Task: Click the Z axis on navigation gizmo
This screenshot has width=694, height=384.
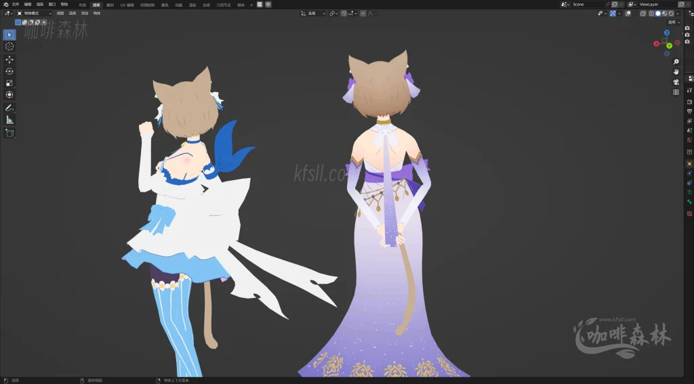Action: pos(667,33)
